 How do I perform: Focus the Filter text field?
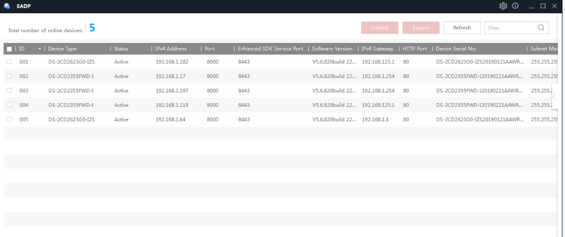tap(510, 28)
